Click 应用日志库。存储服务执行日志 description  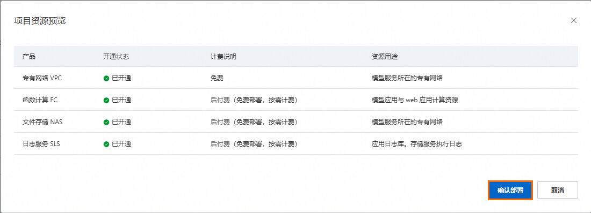(x=417, y=143)
